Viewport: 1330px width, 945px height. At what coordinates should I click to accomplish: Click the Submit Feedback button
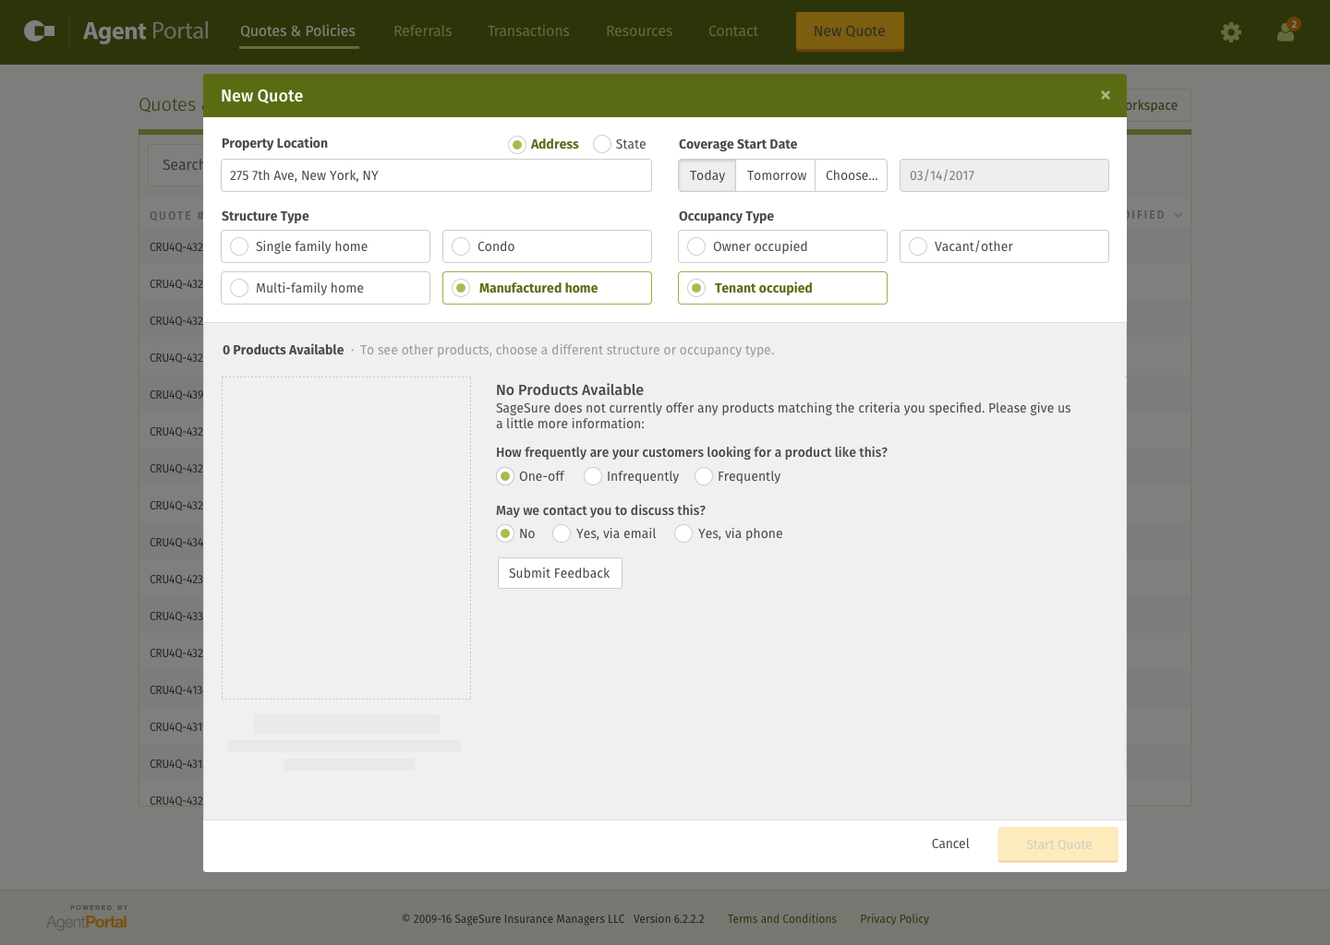[560, 573]
